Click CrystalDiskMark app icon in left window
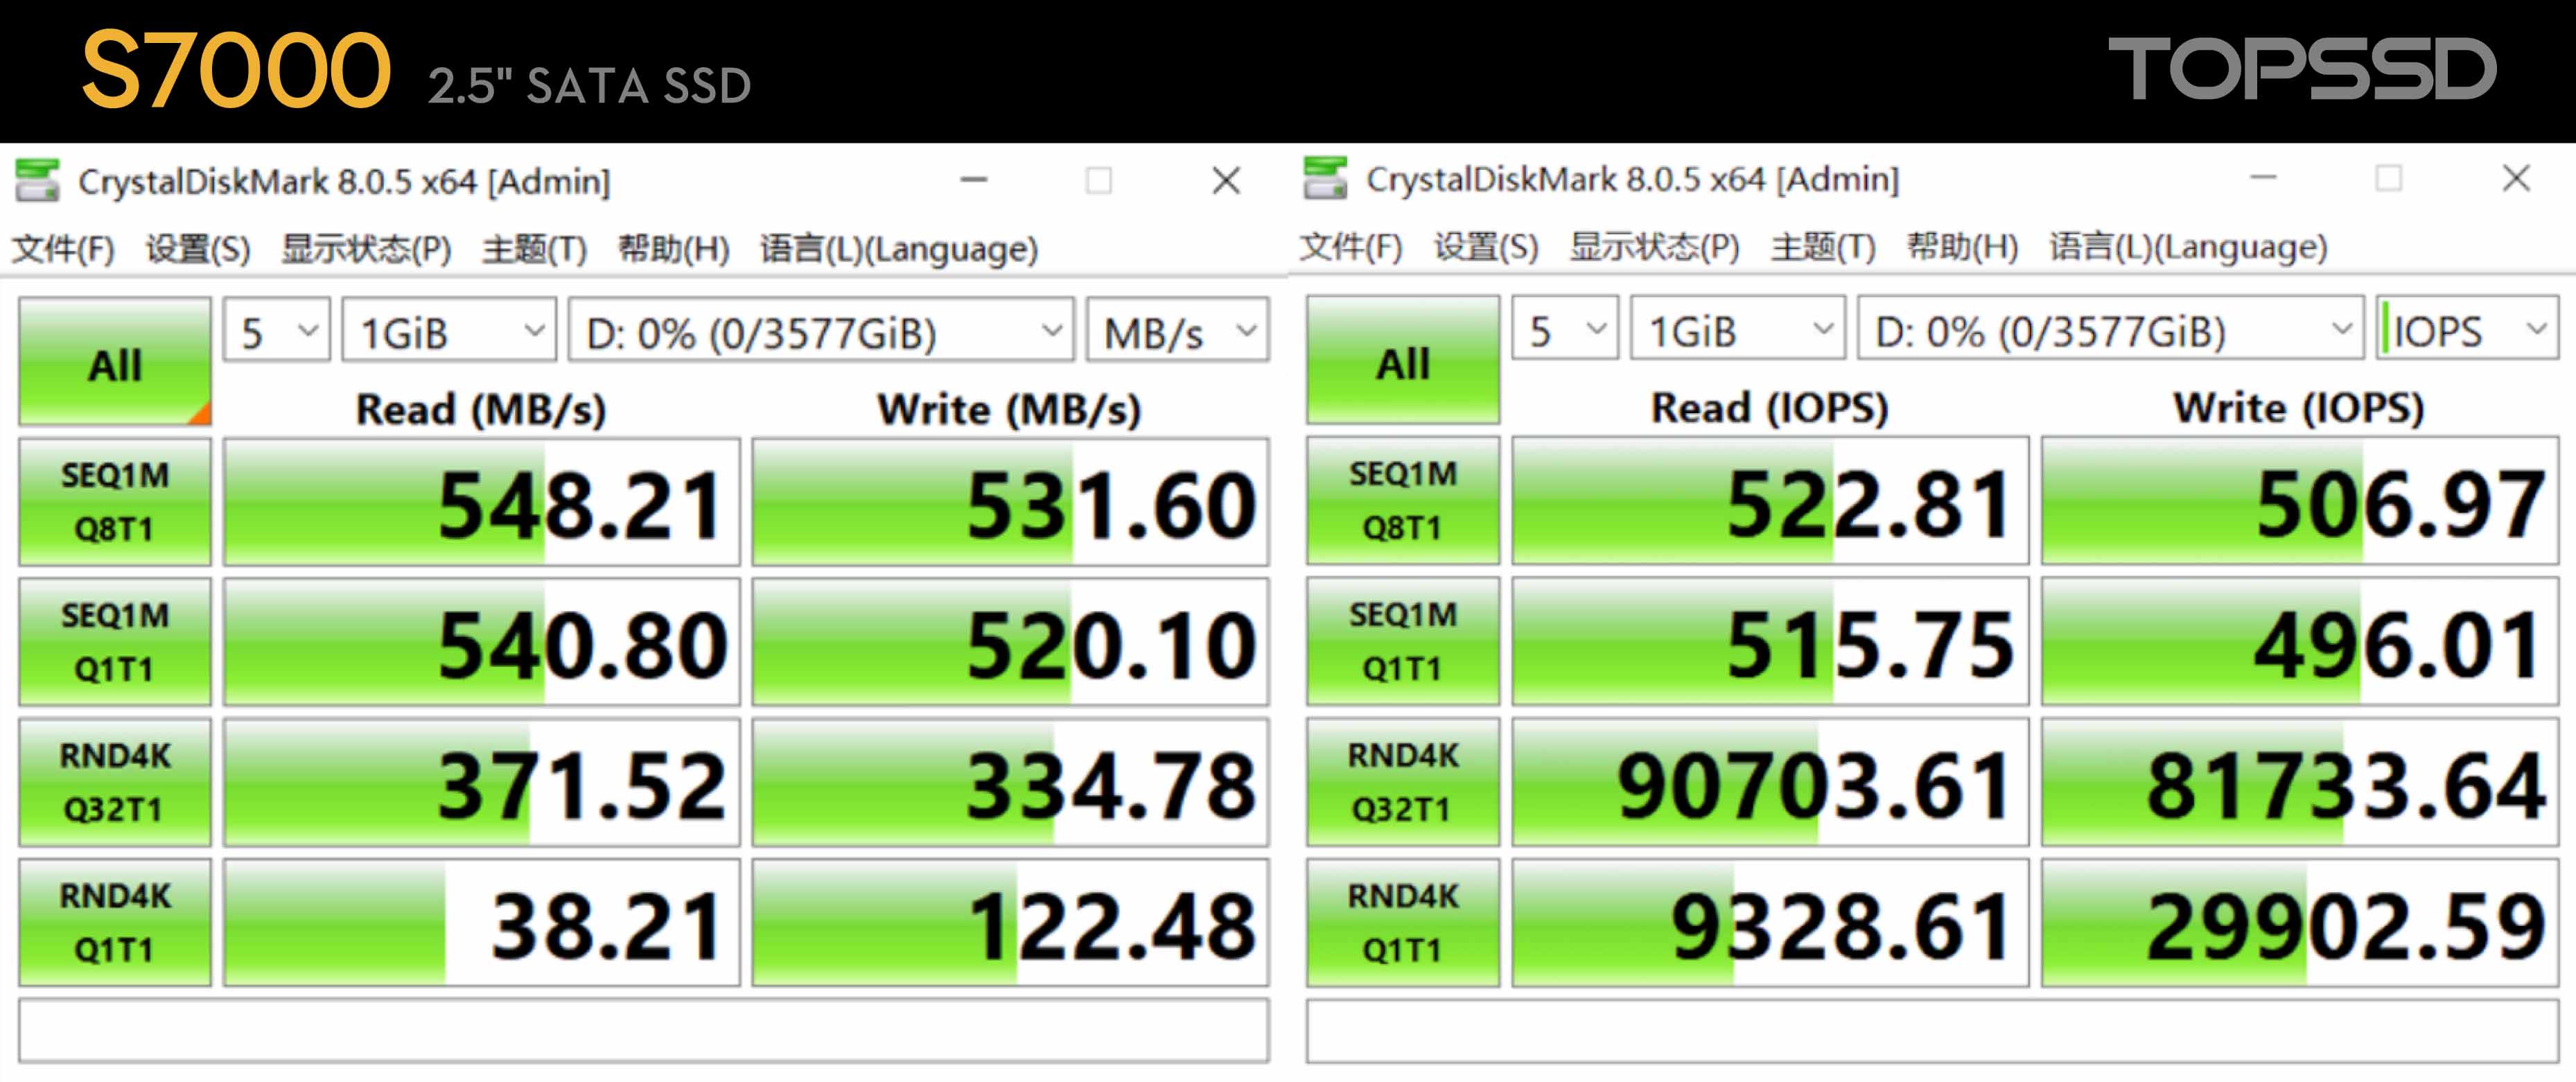 pos(37,181)
